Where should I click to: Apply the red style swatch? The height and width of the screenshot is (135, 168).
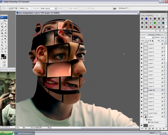151,27
